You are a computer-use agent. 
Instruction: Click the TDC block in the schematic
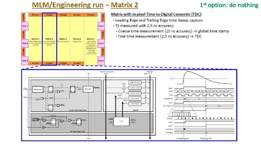121,121
